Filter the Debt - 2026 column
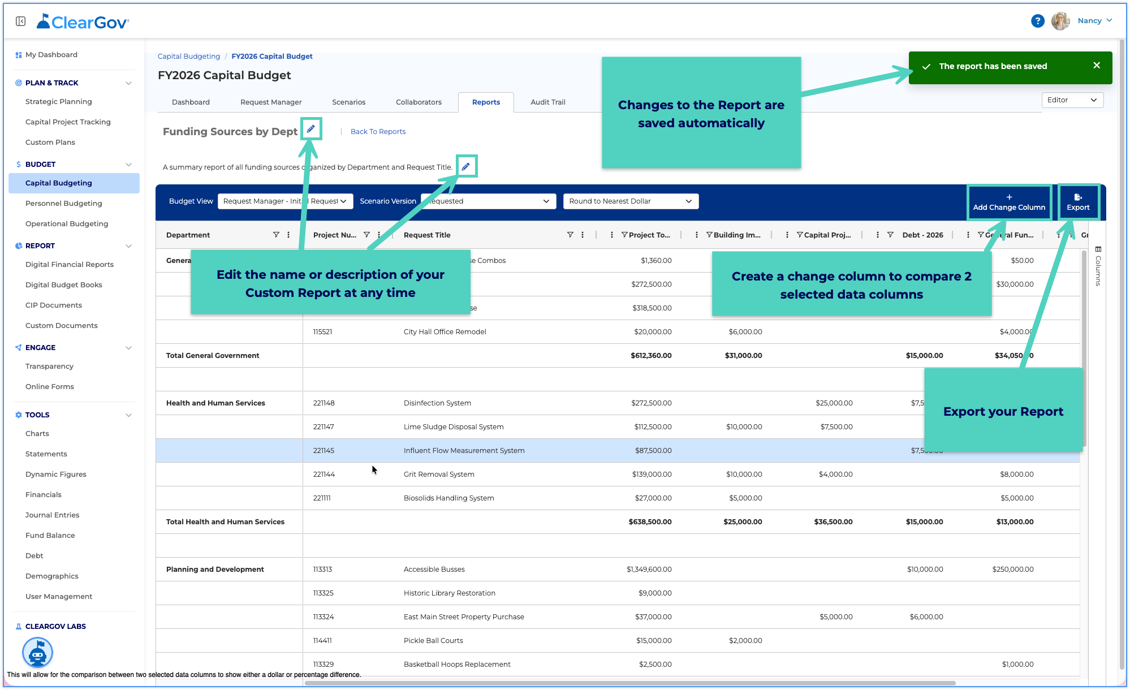This screenshot has height=690, width=1130. [890, 235]
